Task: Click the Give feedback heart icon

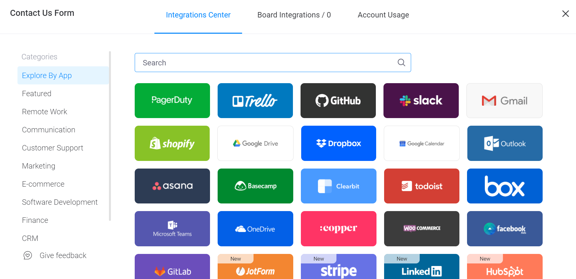Action: point(28,255)
